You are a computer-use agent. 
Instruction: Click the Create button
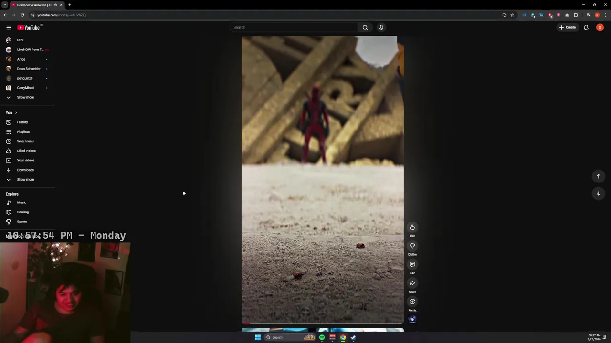click(x=568, y=27)
